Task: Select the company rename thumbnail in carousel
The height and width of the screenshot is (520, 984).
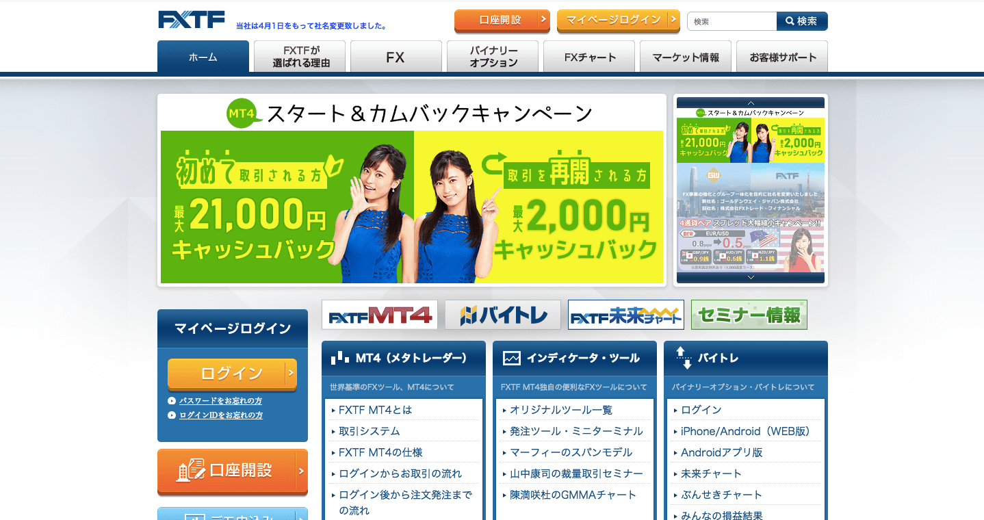Action: click(751, 190)
